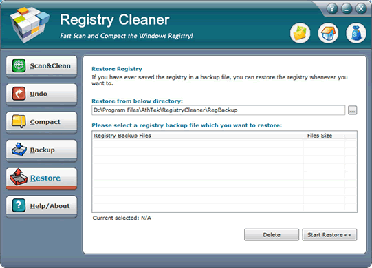The height and width of the screenshot is (268, 372).
Task: Browse directory with the ... button
Action: point(352,110)
